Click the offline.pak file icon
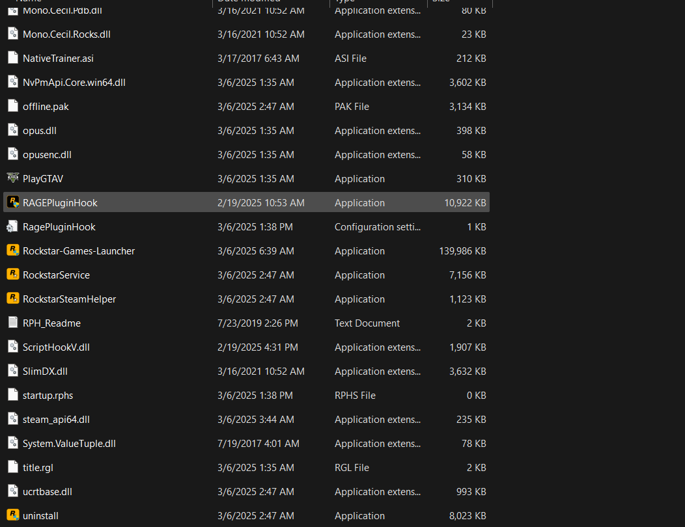Image resolution: width=685 pixels, height=527 pixels. coord(13,106)
